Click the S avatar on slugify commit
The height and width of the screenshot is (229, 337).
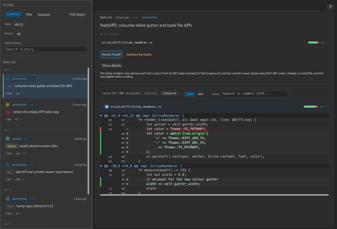coord(8,139)
